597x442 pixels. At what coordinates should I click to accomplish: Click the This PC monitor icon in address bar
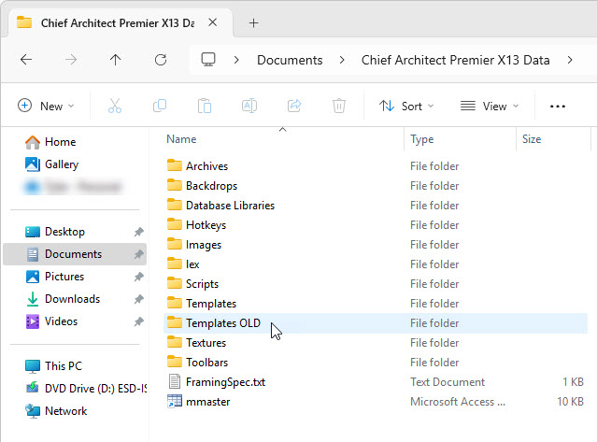pos(208,60)
